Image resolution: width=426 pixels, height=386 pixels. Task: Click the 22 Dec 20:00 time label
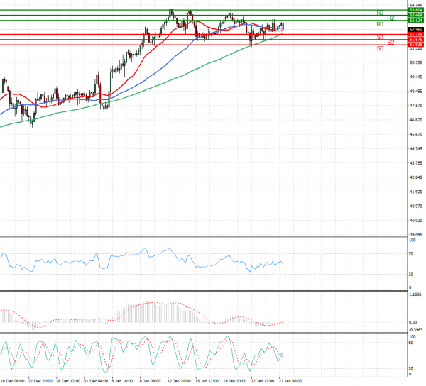[x=40, y=381]
